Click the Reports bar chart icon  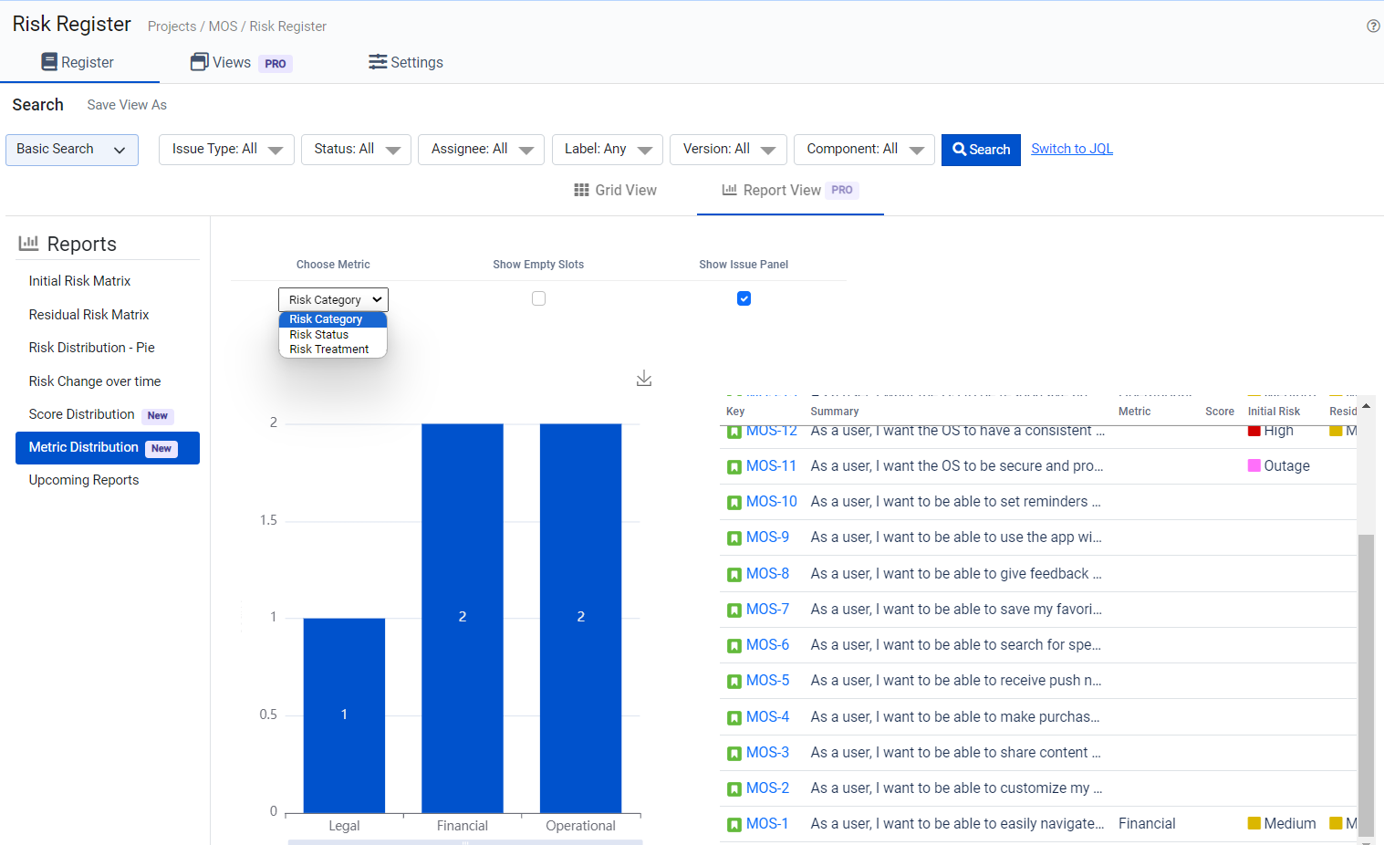click(x=28, y=244)
